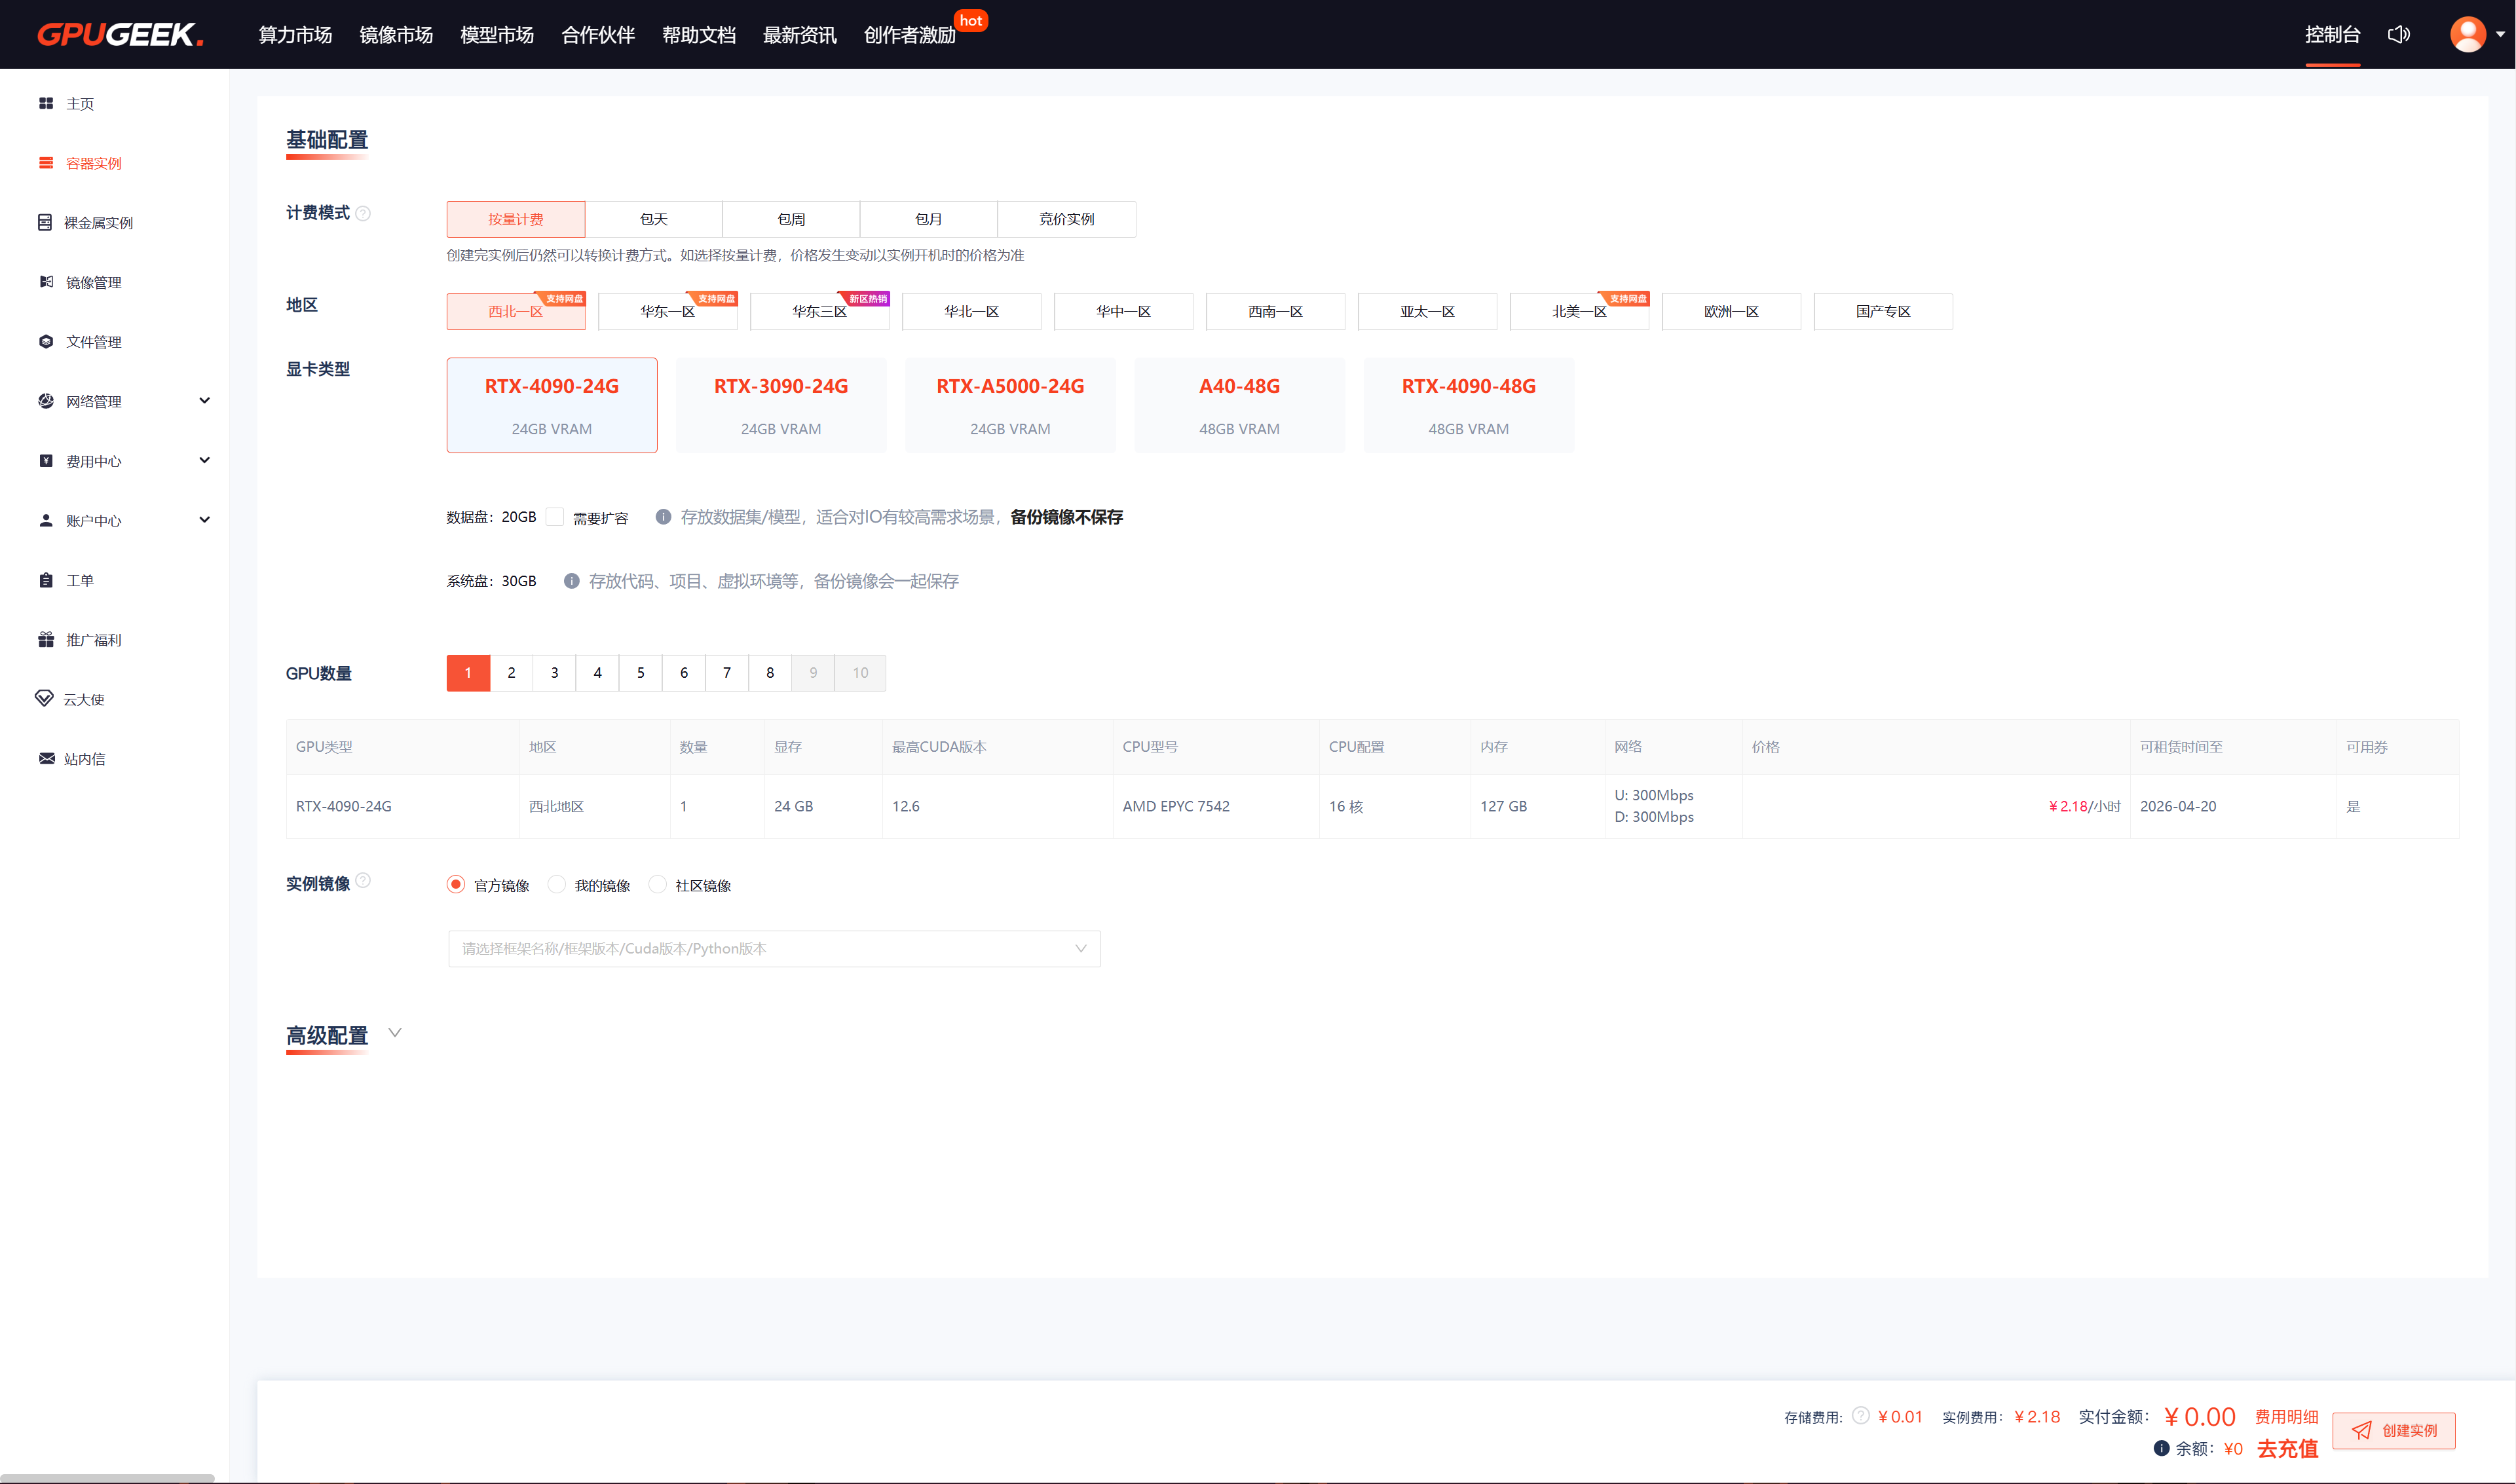Click the 站内信 envelope icon
The width and height of the screenshot is (2516, 1484).
click(46, 758)
